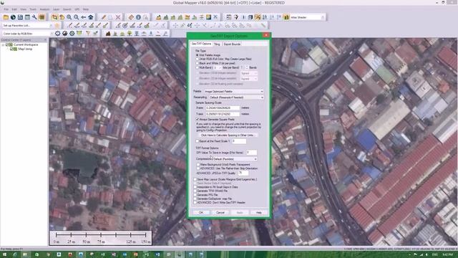Switch to the Export Bounds tab
Viewport: 458px width, 258px height.
coord(232,44)
